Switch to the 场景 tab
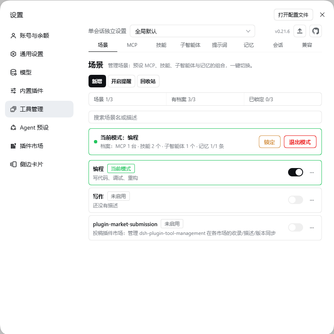 pos(103,45)
